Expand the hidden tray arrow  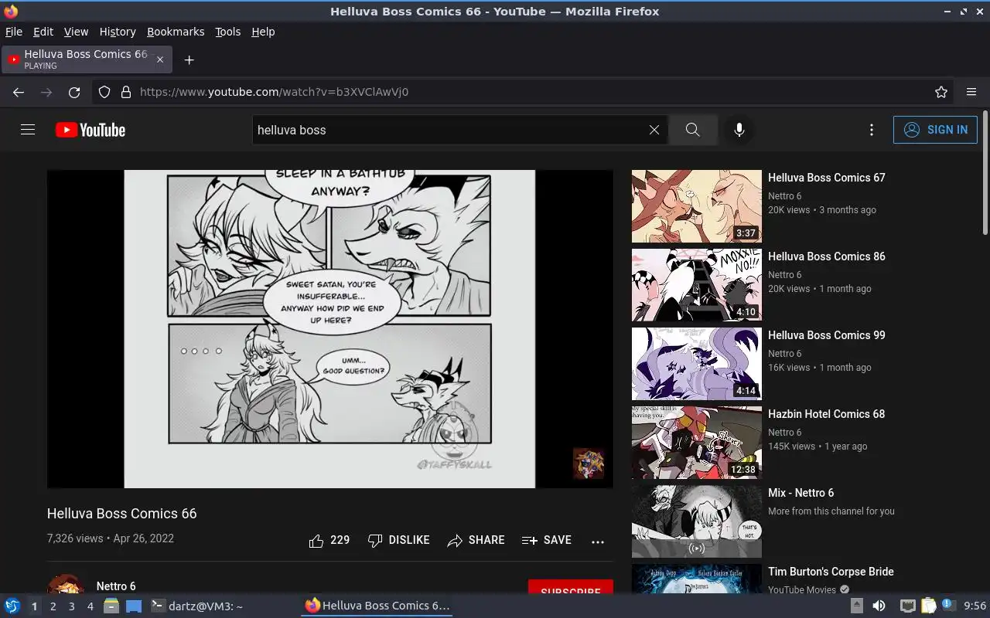857,606
